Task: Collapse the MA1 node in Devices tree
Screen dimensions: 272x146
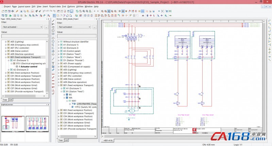Action: (67, 101)
